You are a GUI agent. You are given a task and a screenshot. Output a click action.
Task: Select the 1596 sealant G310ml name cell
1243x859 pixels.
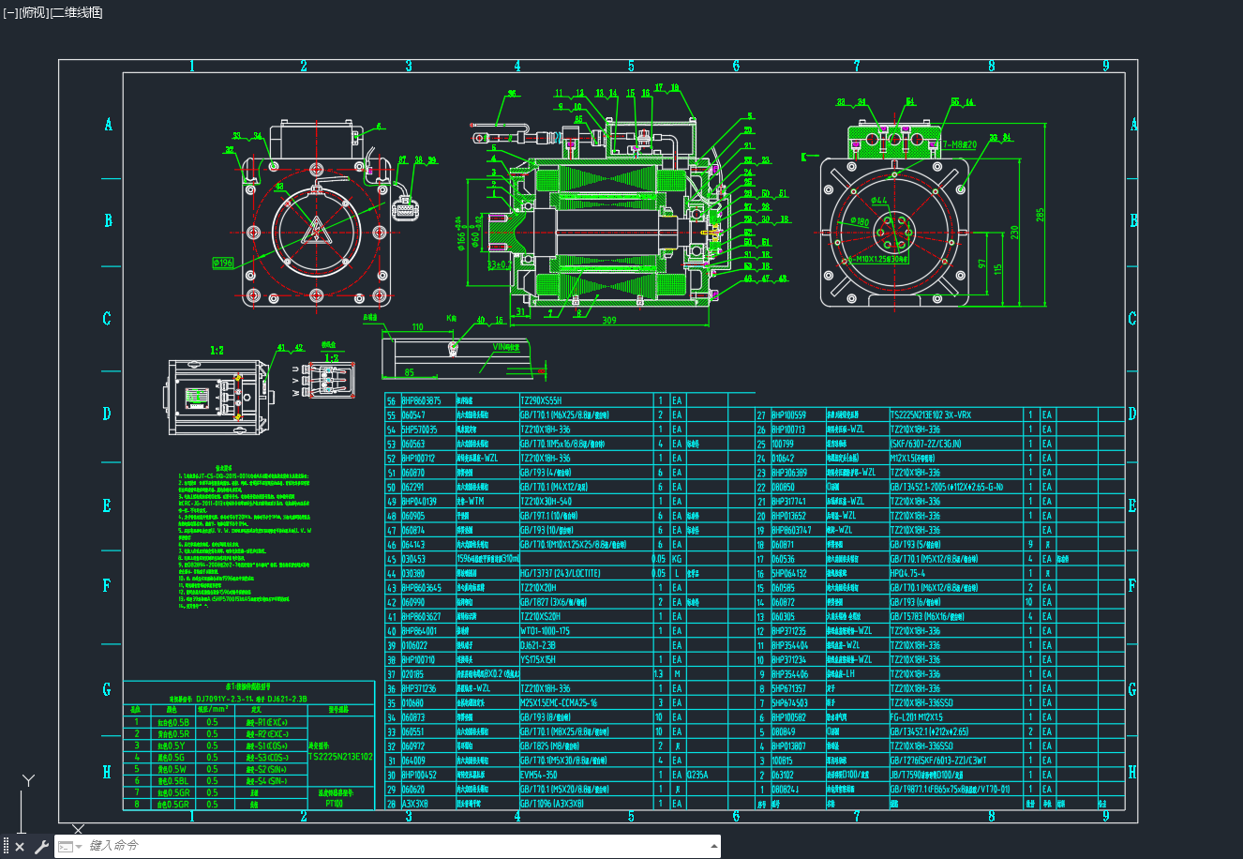coord(487,559)
